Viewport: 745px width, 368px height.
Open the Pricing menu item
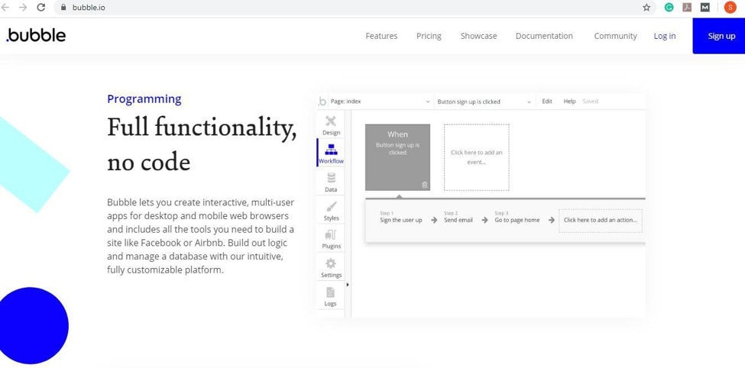point(429,36)
